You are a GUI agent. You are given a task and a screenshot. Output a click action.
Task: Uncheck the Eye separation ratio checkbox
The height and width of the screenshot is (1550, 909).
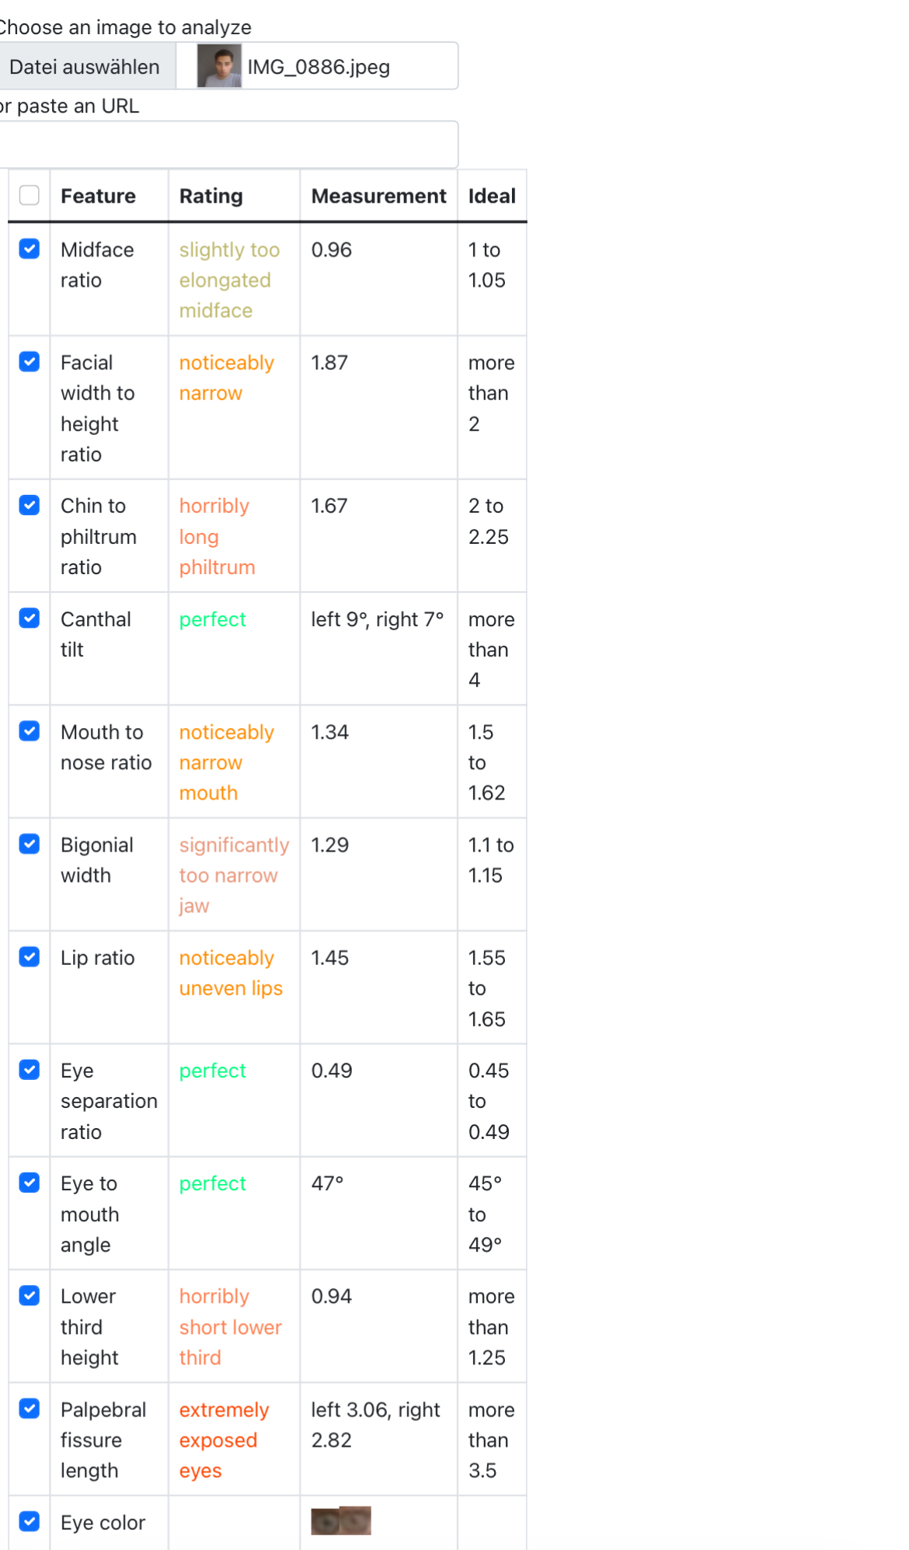(30, 1070)
